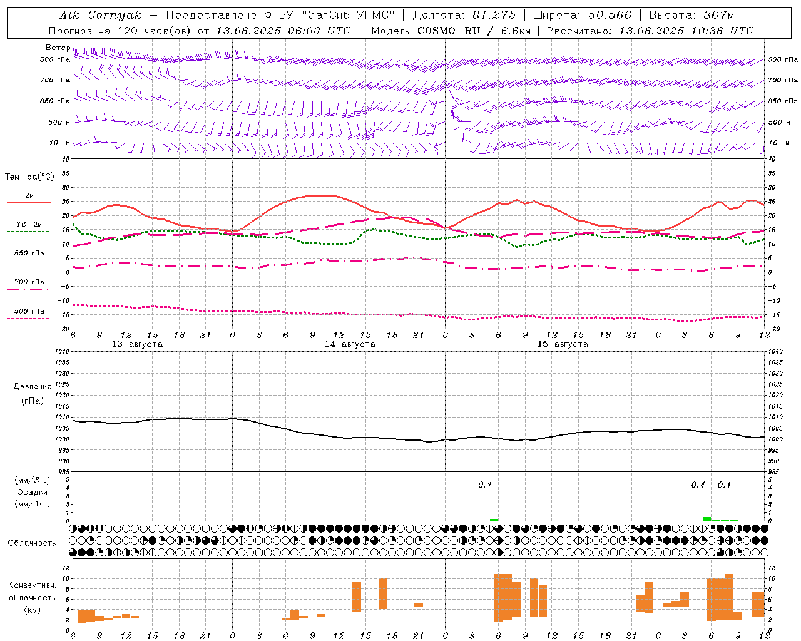Select the "Долгота: 81.275" header field
This screenshot has height=641, width=801.
(x=464, y=15)
